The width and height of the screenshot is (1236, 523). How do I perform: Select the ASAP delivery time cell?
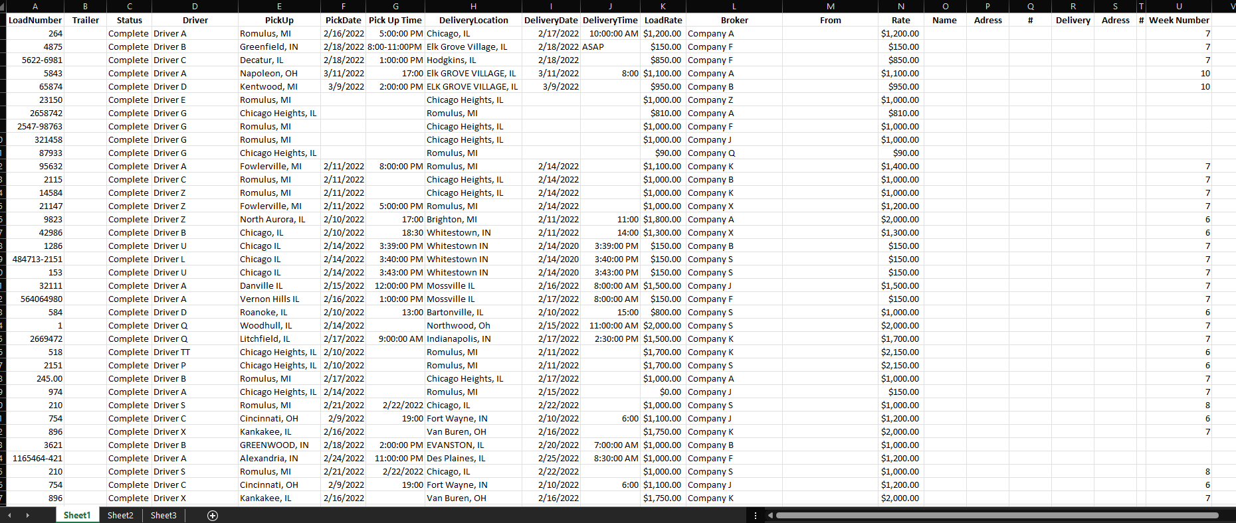(x=610, y=46)
